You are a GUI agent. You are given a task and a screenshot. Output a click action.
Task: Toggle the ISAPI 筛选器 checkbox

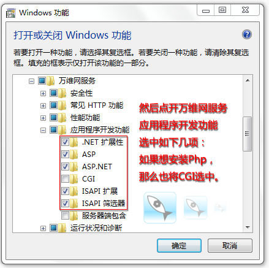coord(65,204)
